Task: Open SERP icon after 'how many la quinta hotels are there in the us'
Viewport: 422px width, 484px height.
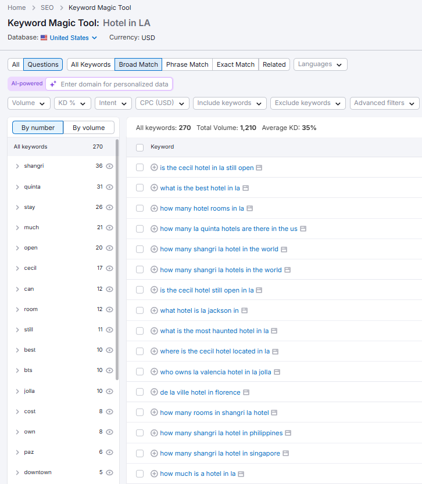Action: (x=303, y=229)
